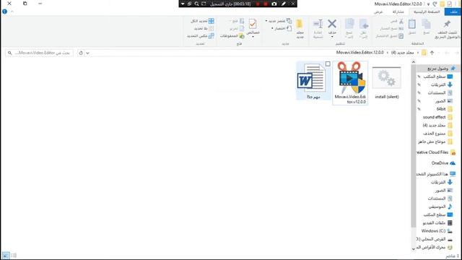Select the install (silent) file

coord(387,82)
